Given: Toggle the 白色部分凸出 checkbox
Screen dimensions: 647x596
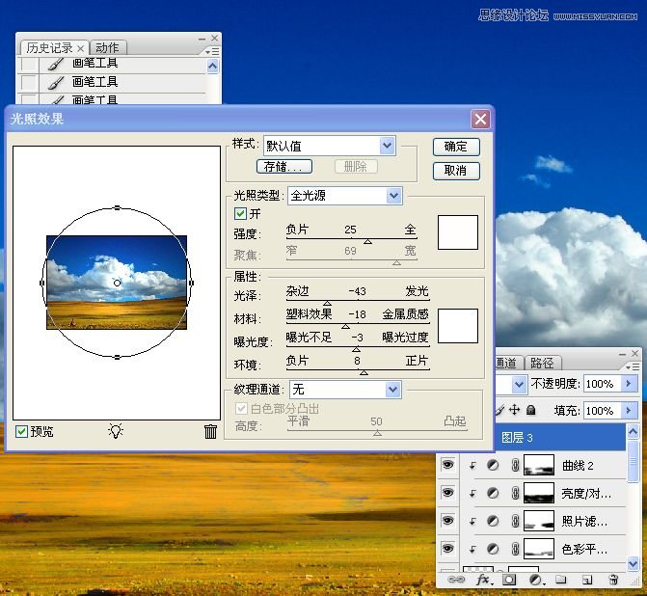Looking at the screenshot, I should pos(241,409).
